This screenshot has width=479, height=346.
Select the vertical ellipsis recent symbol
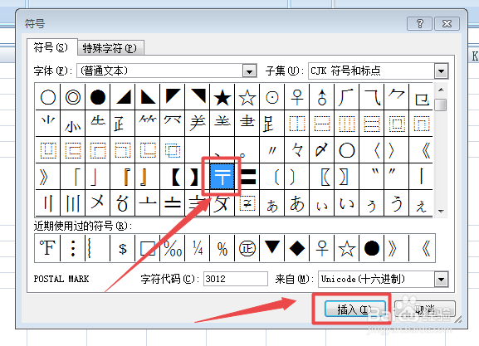click(x=73, y=248)
